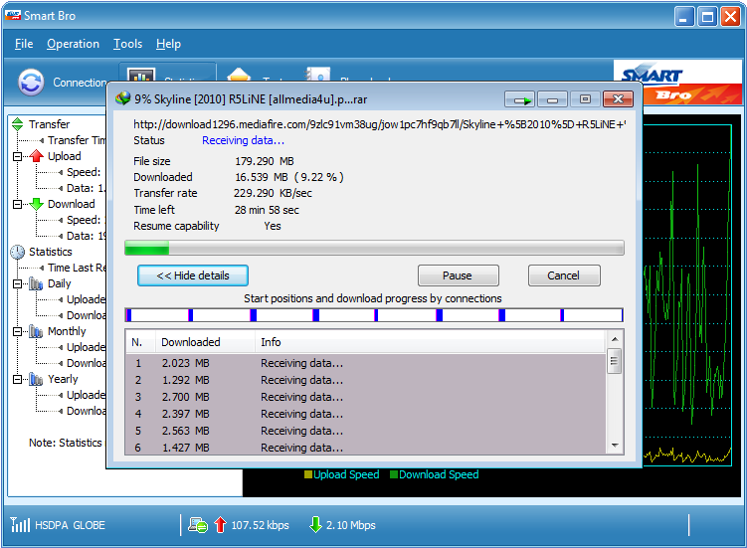The width and height of the screenshot is (747, 548).
Task: Select Time Last Reset tree item
Action: (x=77, y=268)
